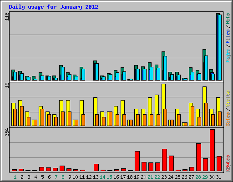The width and height of the screenshot is (233, 182).
Task: Select the tallest cyan pages bar on day 31
Action: (x=220, y=47)
